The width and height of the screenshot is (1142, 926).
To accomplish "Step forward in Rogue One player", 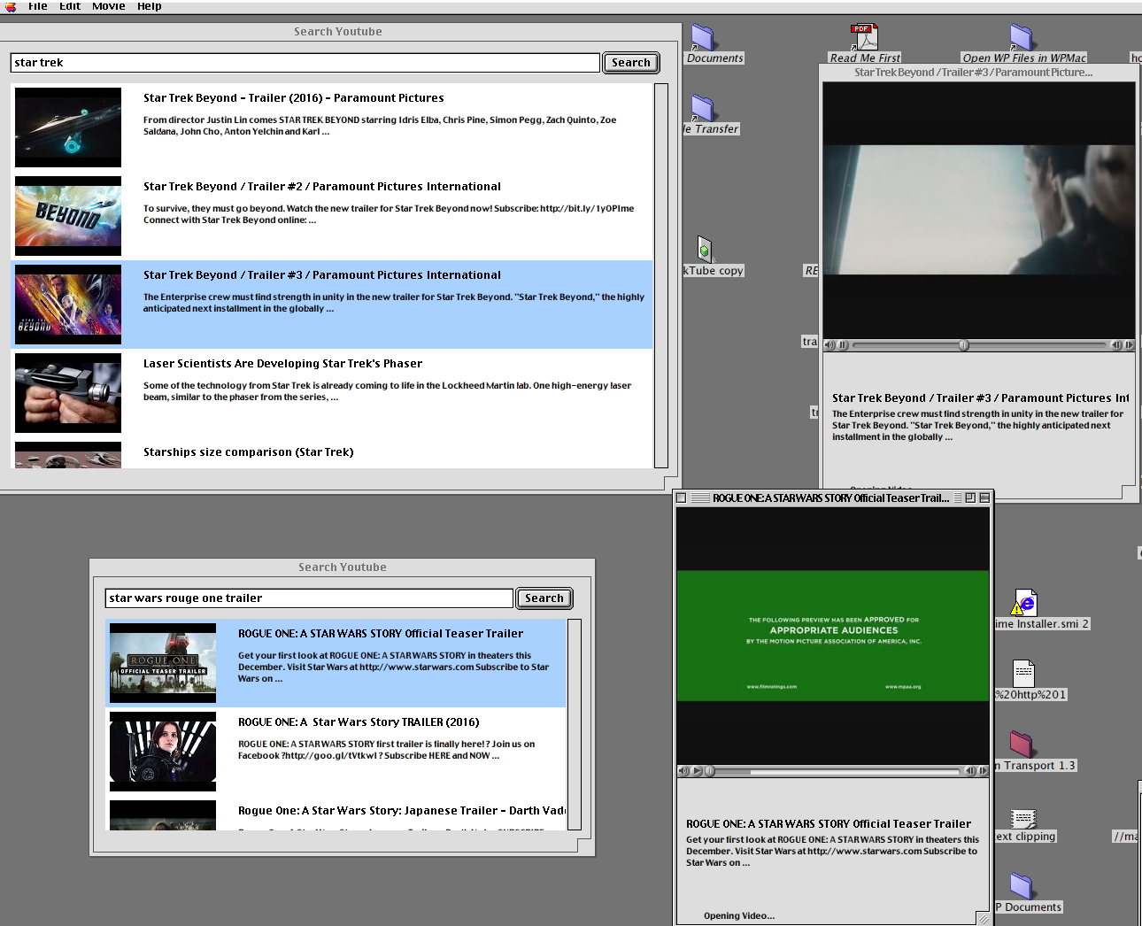I will pos(983,771).
